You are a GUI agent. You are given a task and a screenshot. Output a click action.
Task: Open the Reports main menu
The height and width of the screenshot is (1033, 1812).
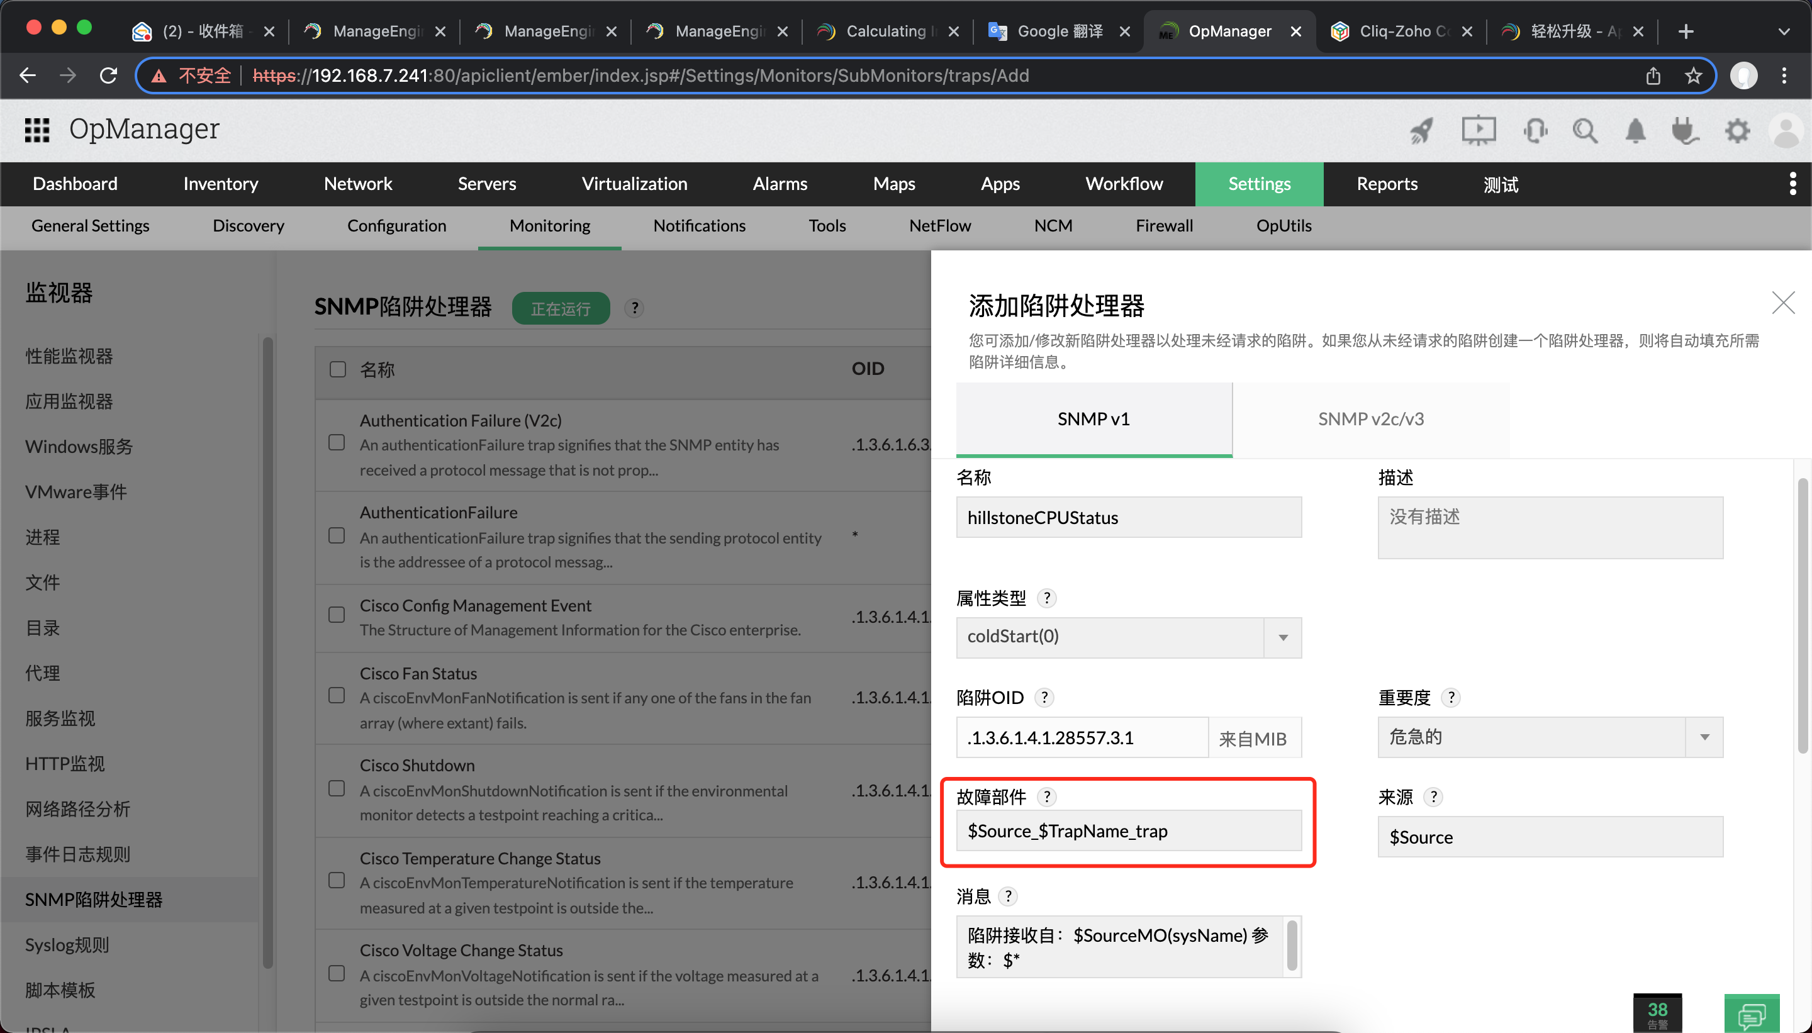(x=1387, y=184)
